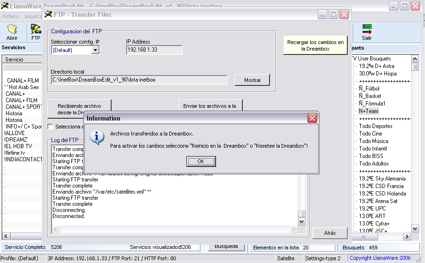Click the Busqueda button
Image resolution: width=425 pixels, height=263 pixels.
[226, 247]
